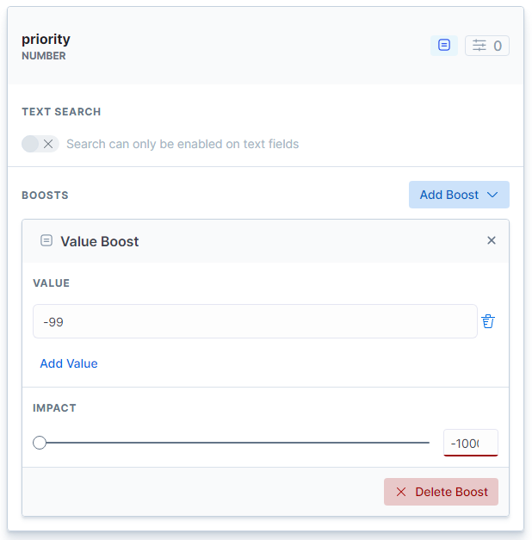This screenshot has width=532, height=540.
Task: Click the 'Search can only be enabled' label
Action: coord(182,144)
